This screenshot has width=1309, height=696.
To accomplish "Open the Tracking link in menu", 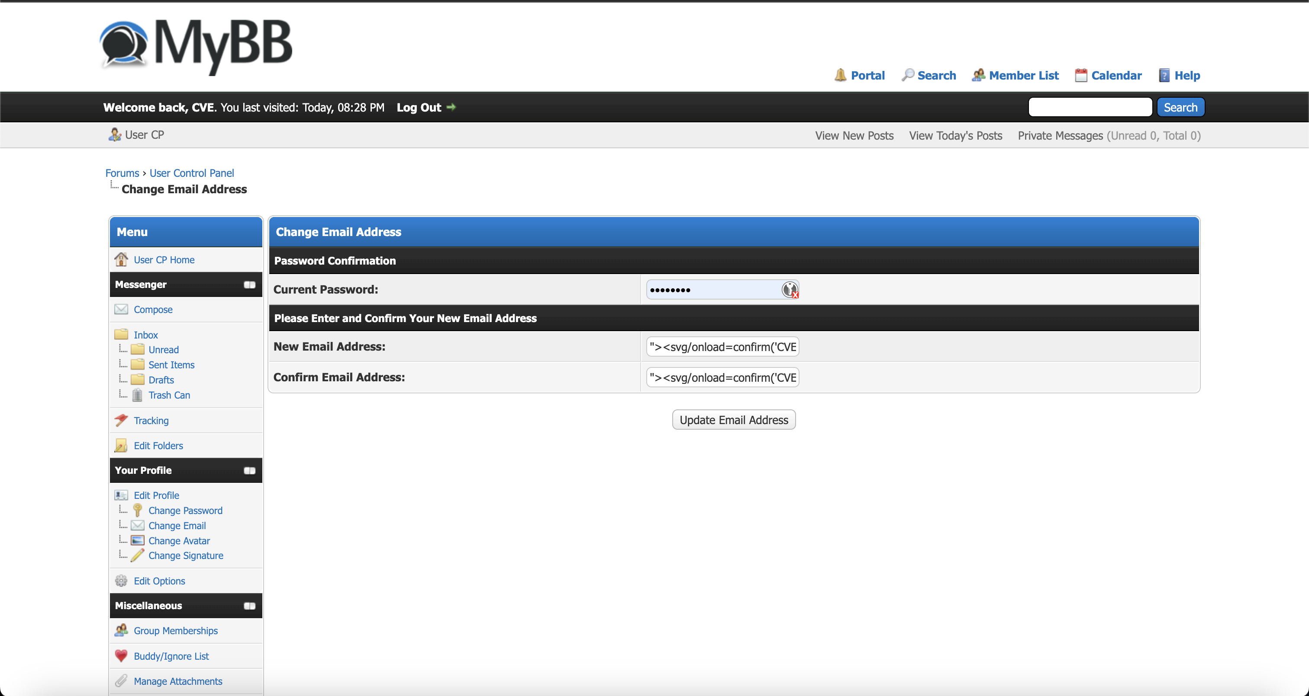I will tap(151, 420).
